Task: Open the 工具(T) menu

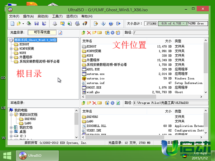Action: coord(57,16)
